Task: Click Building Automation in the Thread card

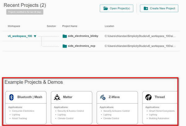Action: tap(159, 119)
